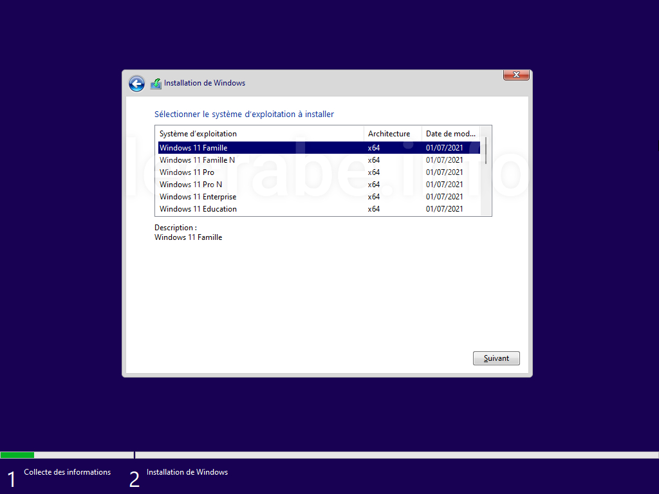Click x64 in the Windows 11 Pro row

click(x=374, y=172)
